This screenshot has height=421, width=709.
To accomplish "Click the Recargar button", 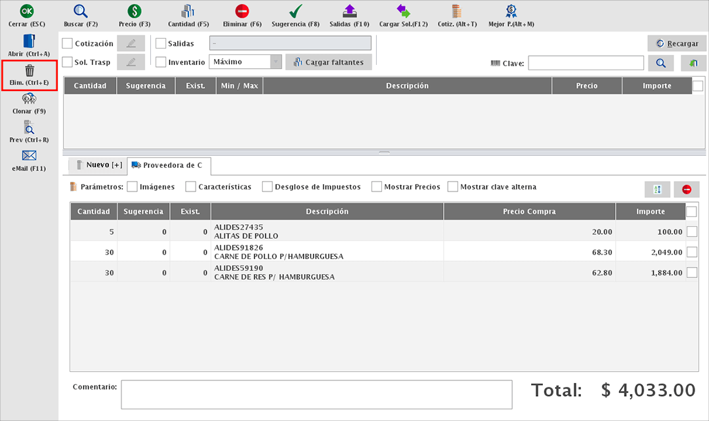I will (676, 43).
